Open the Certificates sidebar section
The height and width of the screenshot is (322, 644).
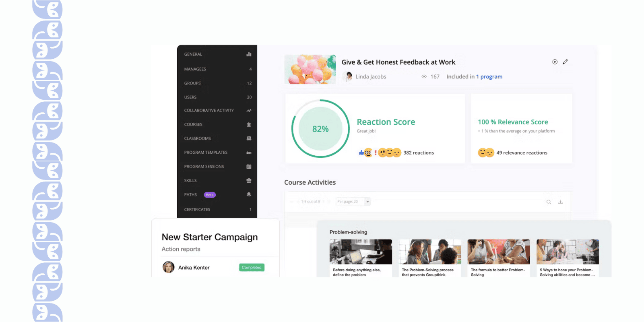[x=217, y=209]
